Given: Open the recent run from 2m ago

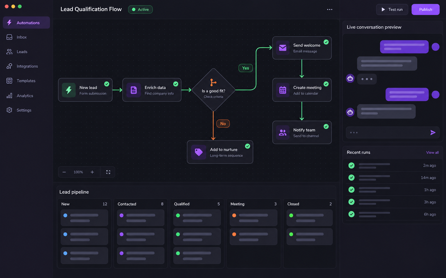Looking at the screenshot, I should pyautogui.click(x=393, y=166).
